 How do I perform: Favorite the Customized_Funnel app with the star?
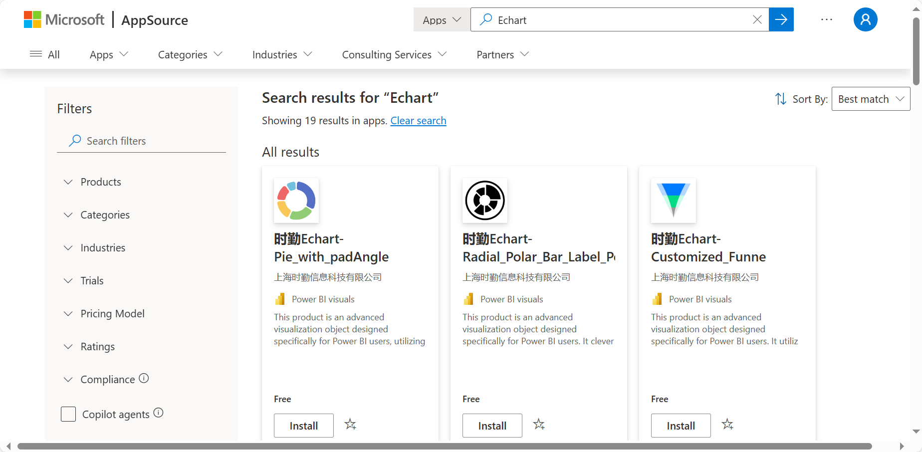(727, 425)
